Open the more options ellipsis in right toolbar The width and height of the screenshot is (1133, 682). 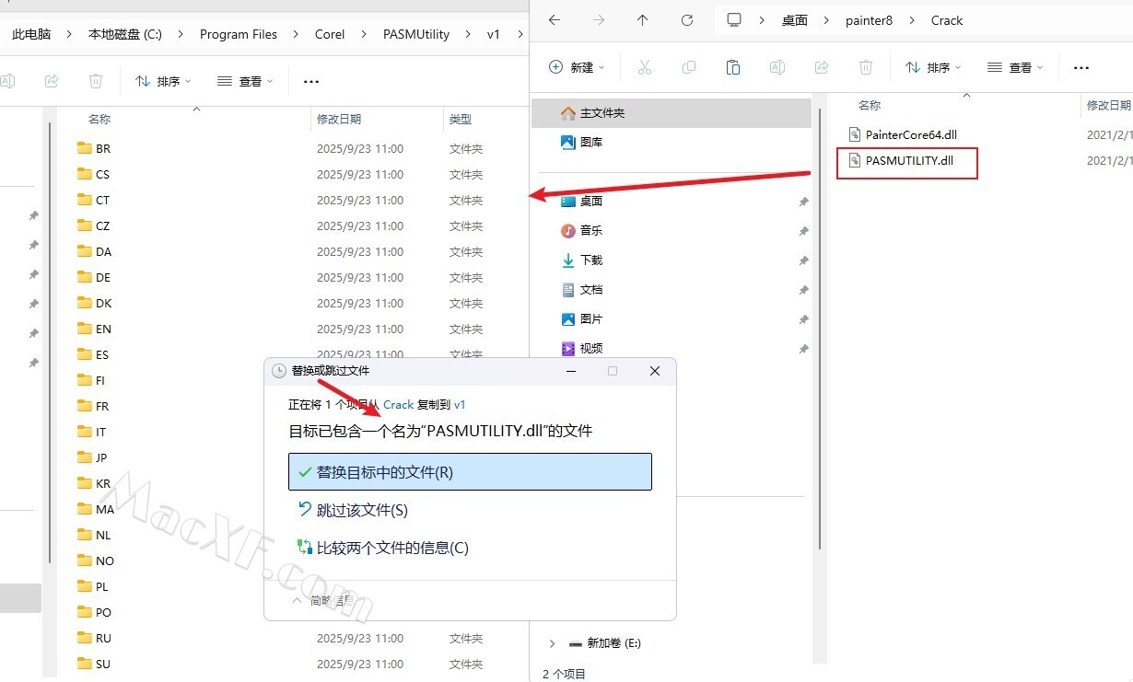point(1081,67)
